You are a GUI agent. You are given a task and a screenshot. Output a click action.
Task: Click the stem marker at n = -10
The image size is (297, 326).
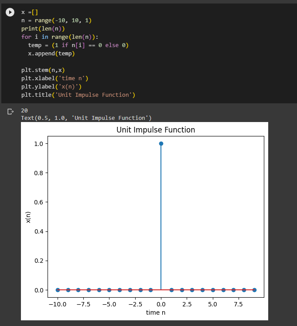(x=58, y=290)
